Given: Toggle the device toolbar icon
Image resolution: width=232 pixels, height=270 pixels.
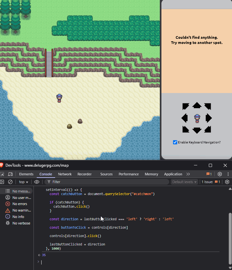Looking at the screenshot, I should pos(11,174).
